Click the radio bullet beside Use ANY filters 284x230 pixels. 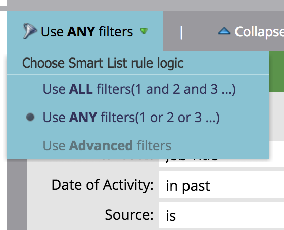30,117
